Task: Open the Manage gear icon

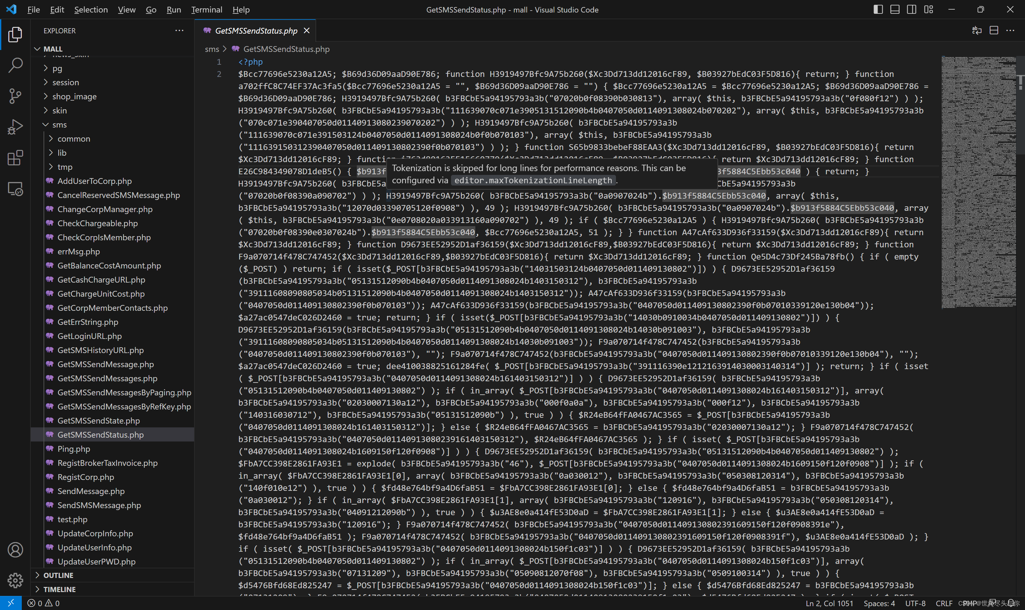Action: (x=15, y=581)
